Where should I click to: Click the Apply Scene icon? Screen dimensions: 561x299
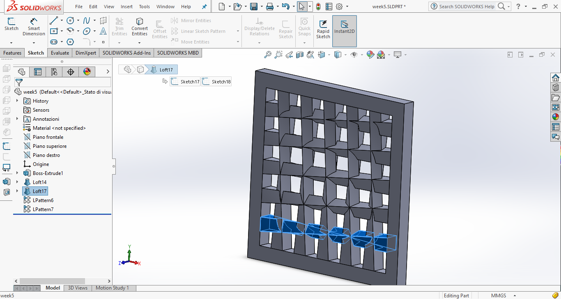381,54
